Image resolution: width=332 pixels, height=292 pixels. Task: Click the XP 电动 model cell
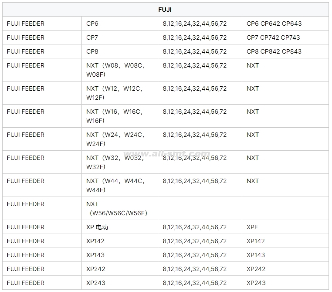coord(120,227)
